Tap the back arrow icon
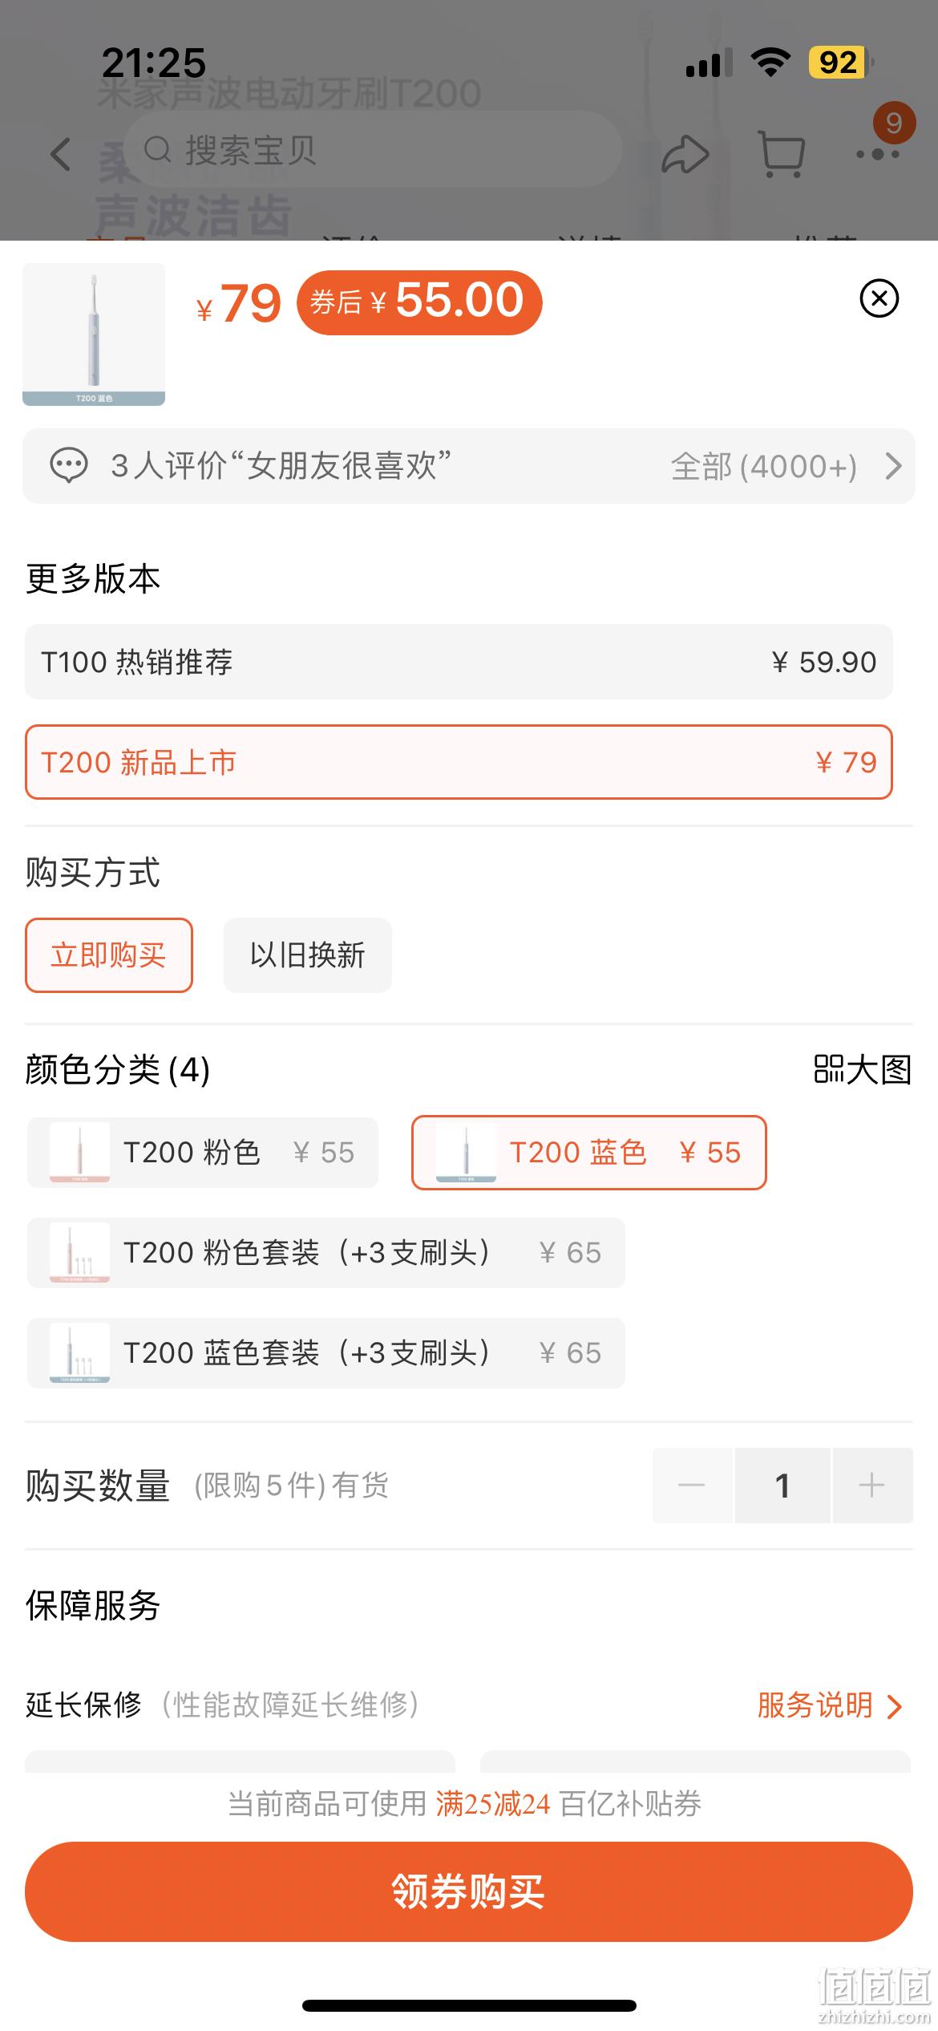The height and width of the screenshot is (2031, 938). pyautogui.click(x=61, y=153)
